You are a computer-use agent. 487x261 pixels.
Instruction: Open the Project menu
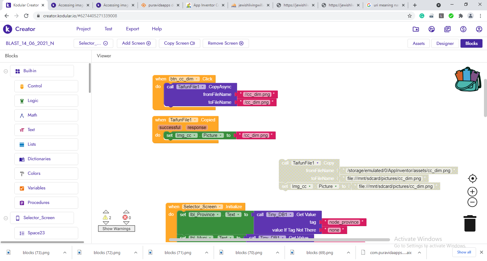pos(83,29)
